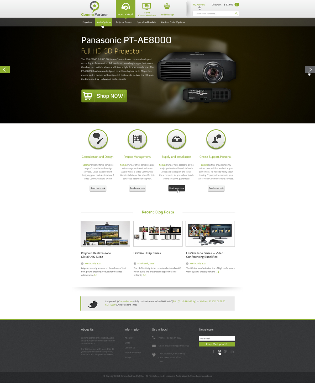Open the footer Term & Condition link
Screen dimensions: 315x383
(x=133, y=353)
